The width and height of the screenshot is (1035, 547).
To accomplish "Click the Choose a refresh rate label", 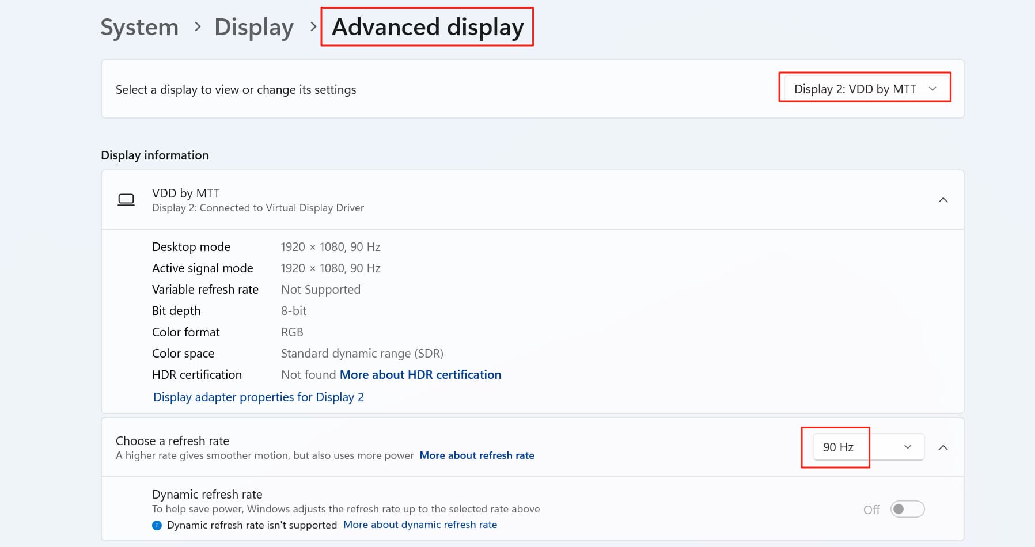I will click(172, 441).
